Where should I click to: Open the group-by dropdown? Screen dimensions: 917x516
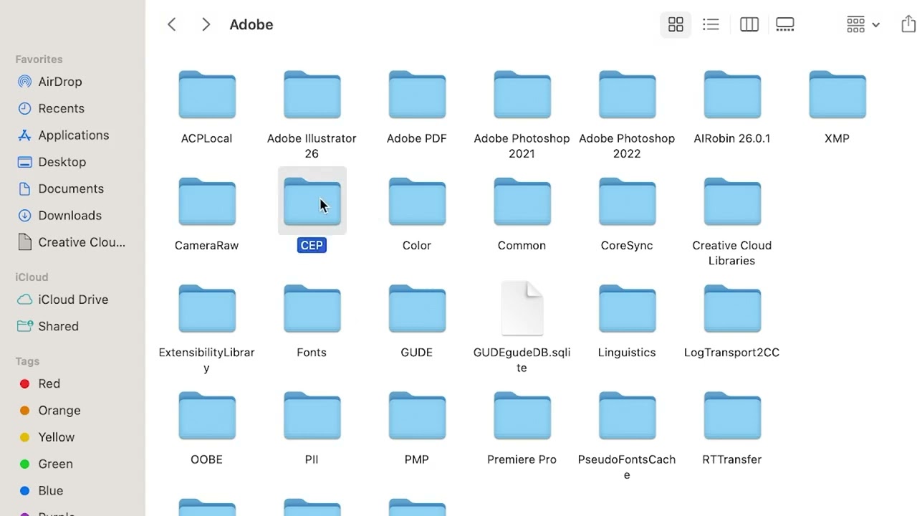point(863,24)
